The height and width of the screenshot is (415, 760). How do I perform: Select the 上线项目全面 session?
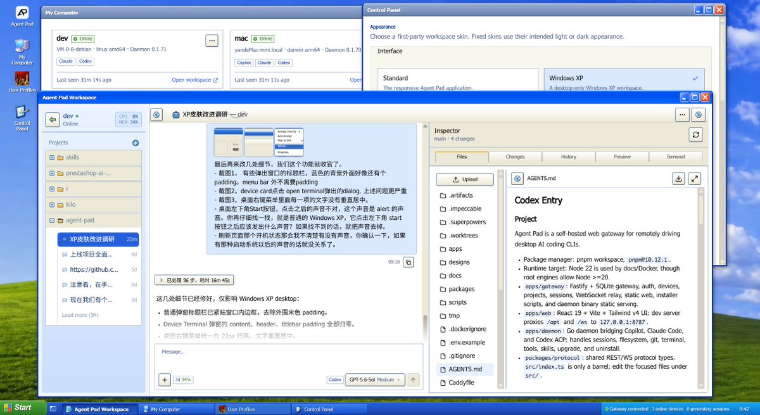coord(98,254)
